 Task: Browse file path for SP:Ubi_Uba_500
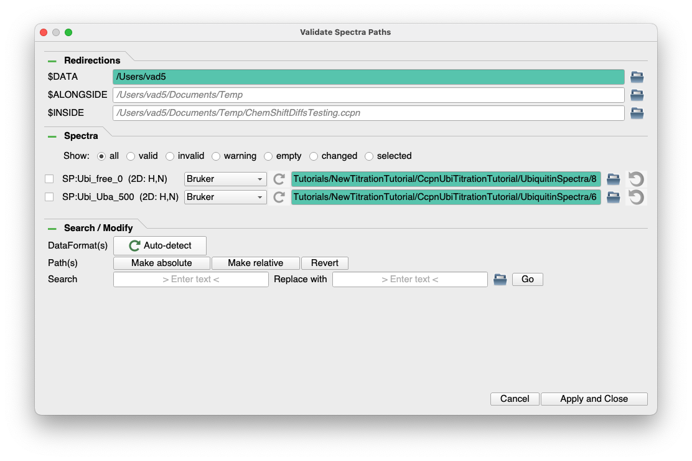click(613, 197)
